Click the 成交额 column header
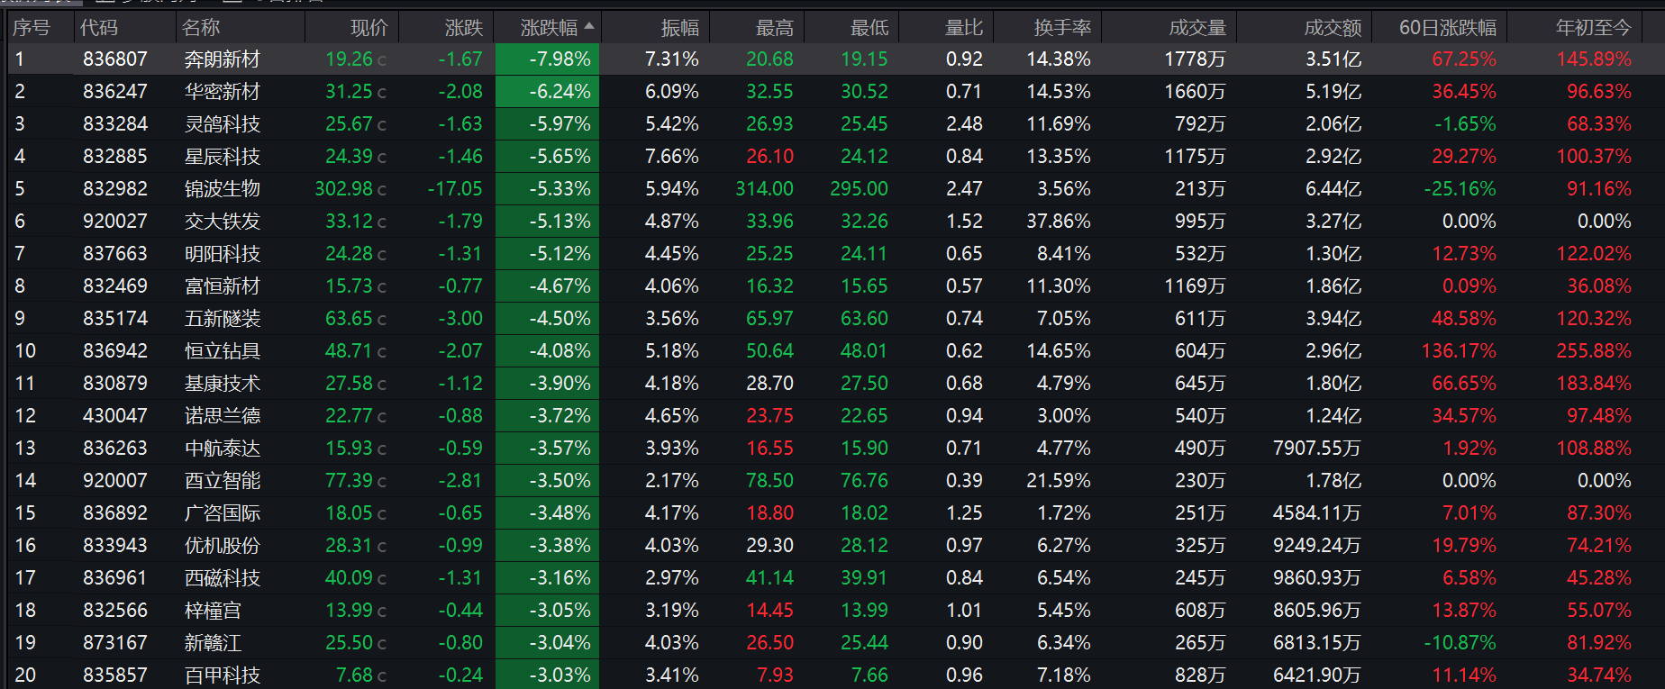Screen dimensions: 1665x689 (x=1333, y=28)
